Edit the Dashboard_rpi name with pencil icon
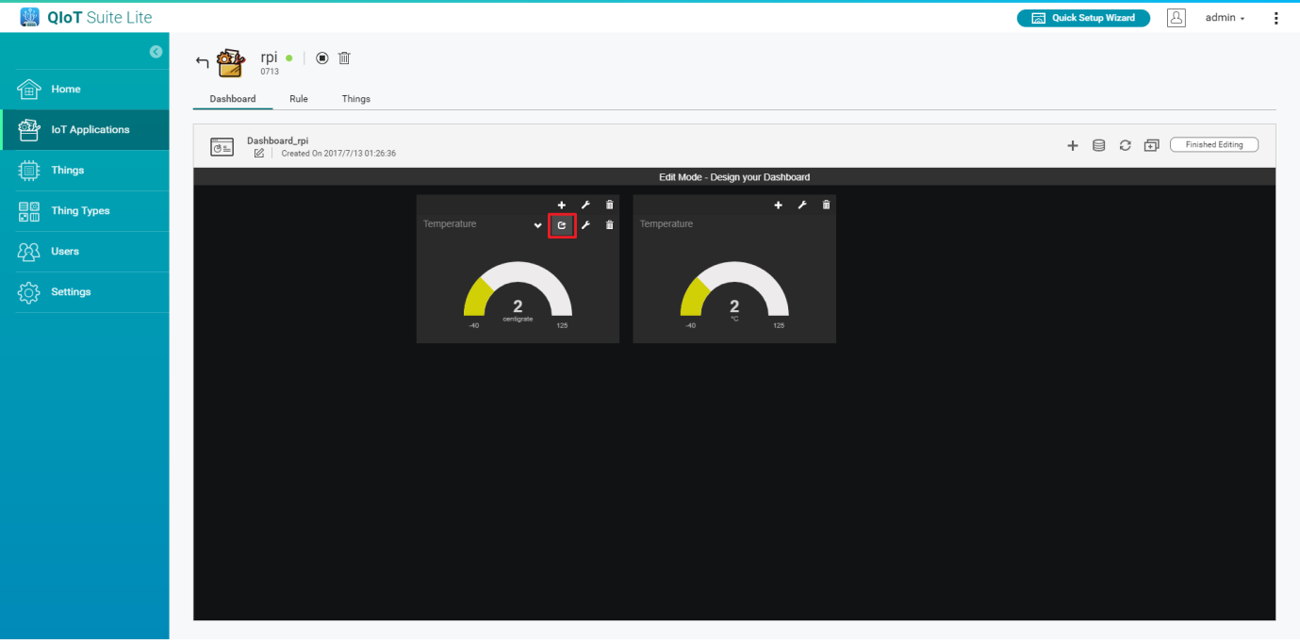Screen dimensions: 1300x642 pyautogui.click(x=259, y=154)
